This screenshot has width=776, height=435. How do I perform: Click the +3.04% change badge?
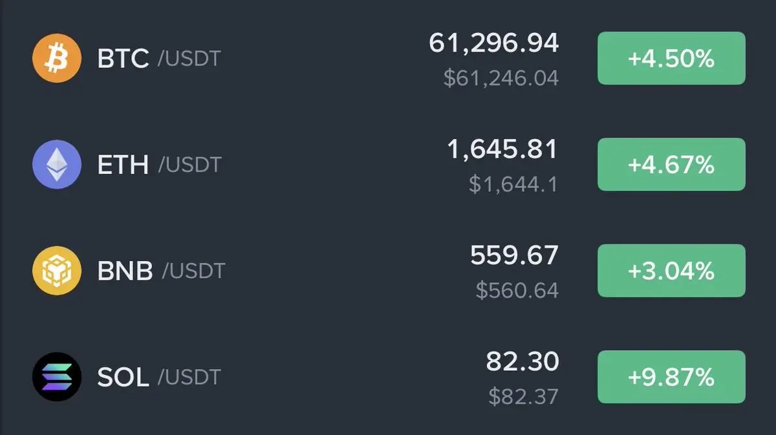[x=671, y=270]
